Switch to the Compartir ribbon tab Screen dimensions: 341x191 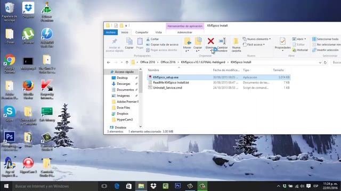point(142,32)
